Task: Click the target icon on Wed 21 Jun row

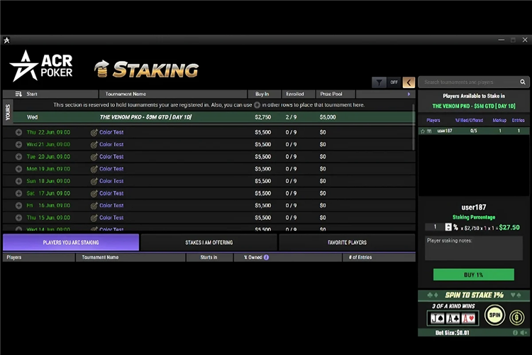Action: click(x=94, y=145)
